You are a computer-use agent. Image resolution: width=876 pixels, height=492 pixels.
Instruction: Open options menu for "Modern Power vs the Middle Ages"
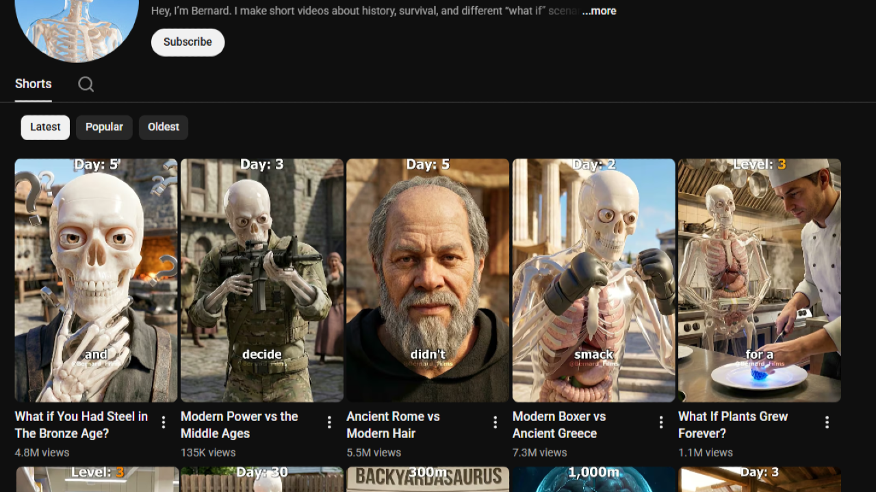pos(329,422)
